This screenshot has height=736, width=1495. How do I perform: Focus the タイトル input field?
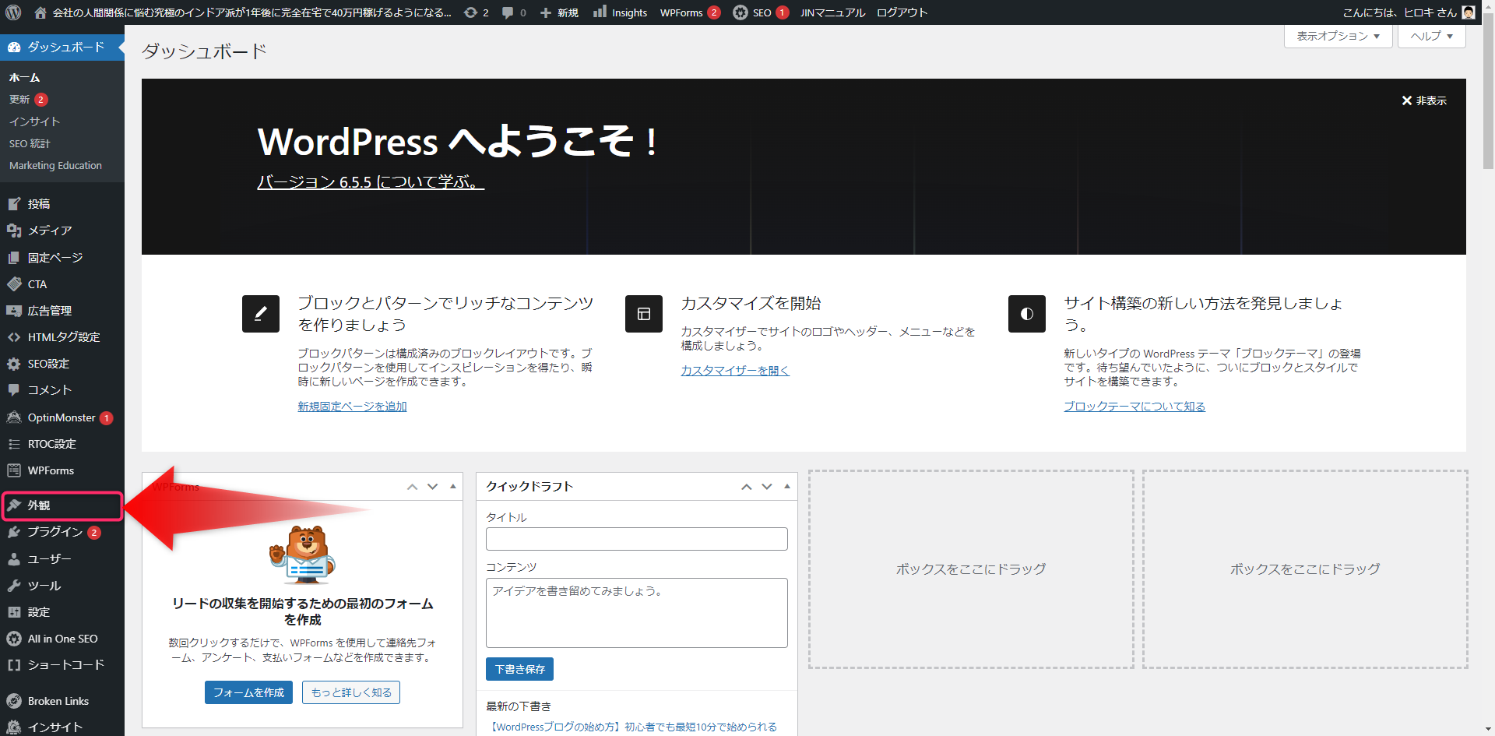[637, 539]
